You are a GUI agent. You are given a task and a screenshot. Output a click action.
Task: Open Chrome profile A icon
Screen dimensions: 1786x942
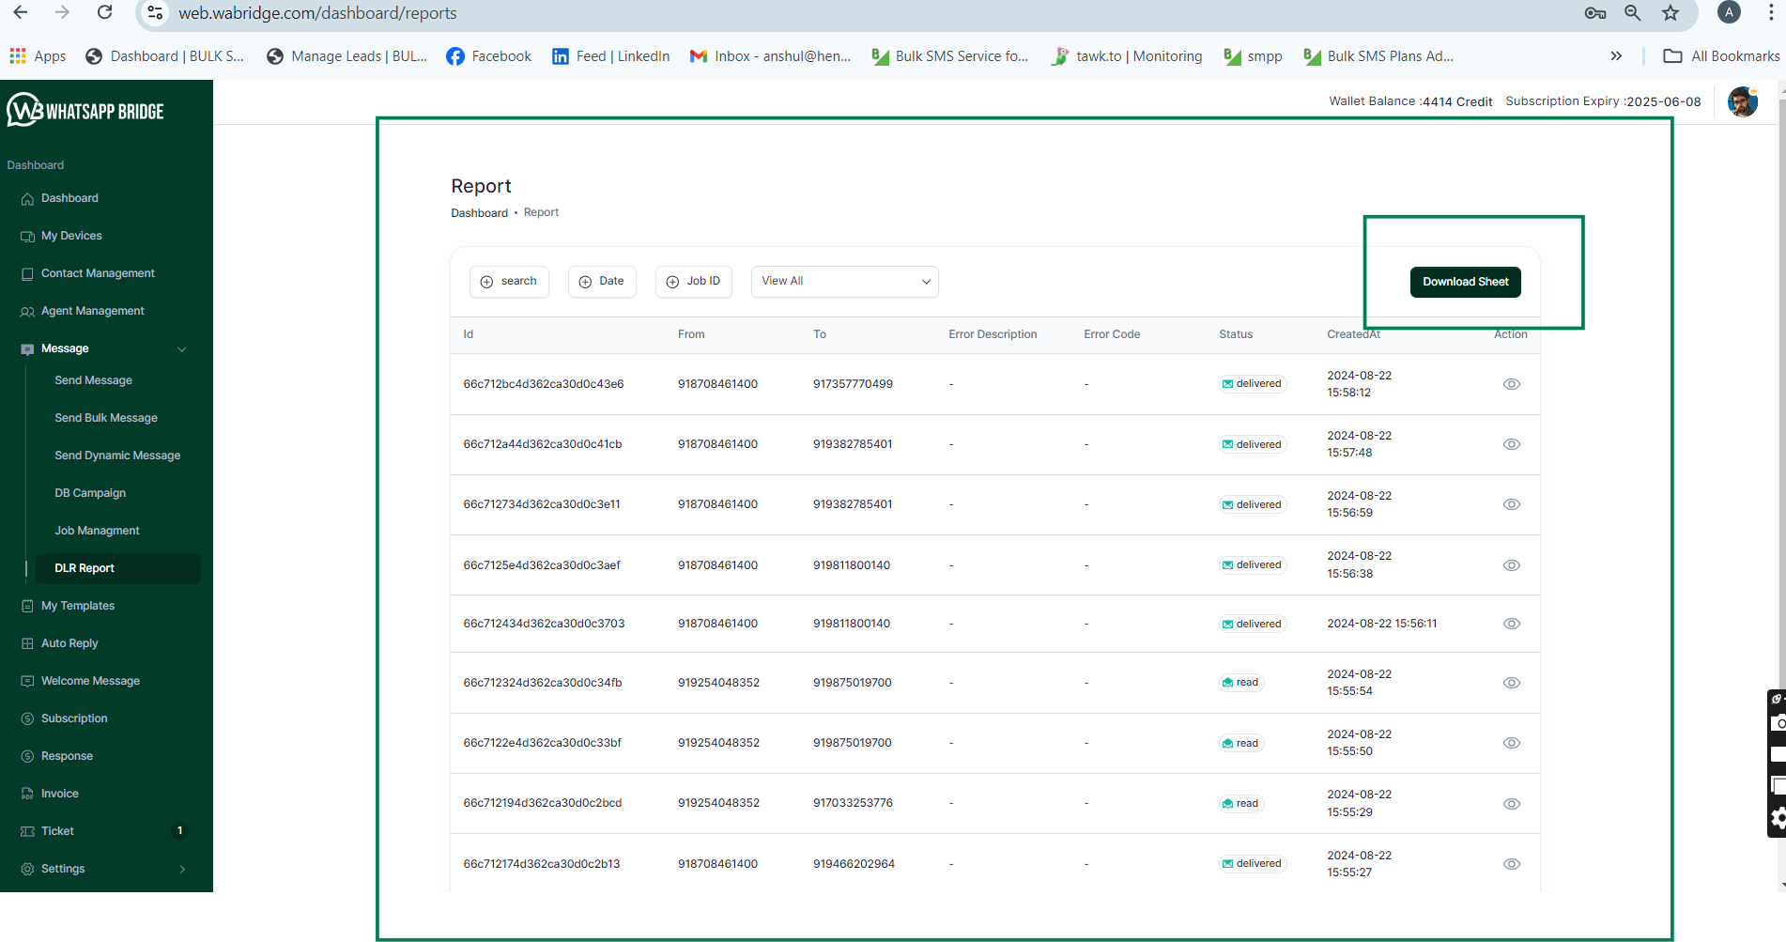tap(1729, 12)
